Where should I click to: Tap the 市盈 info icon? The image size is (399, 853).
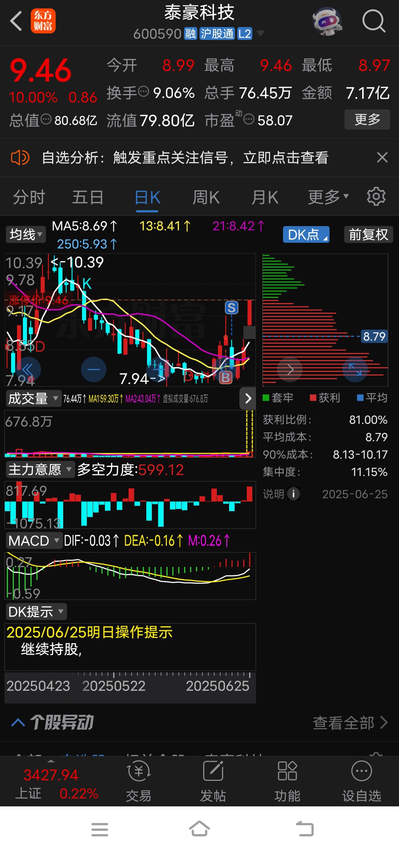[249, 119]
